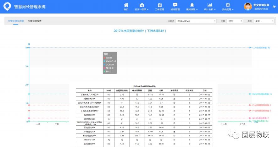This screenshot has height=147, width=278.
Task: Click the COD: 0 tooltip entry
Action: 109,65
